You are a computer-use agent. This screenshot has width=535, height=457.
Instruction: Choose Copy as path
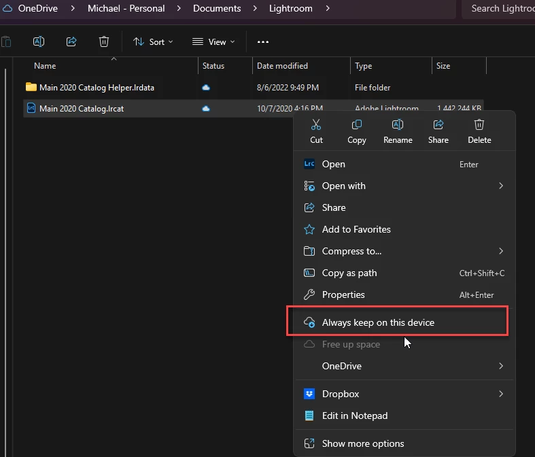click(x=404, y=273)
